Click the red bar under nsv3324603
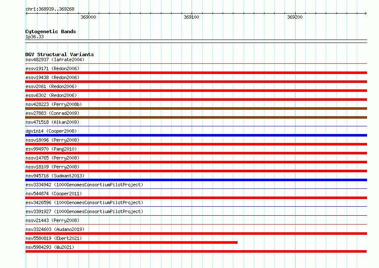Image resolution: width=379 pixels, height=268 pixels. tap(196, 234)
